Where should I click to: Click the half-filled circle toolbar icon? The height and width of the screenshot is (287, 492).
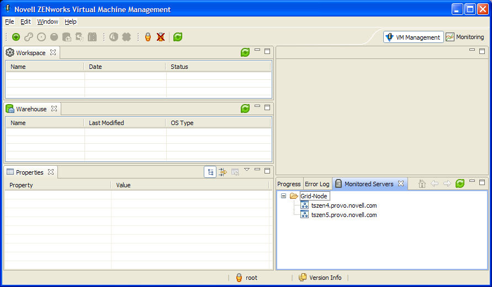(x=54, y=37)
